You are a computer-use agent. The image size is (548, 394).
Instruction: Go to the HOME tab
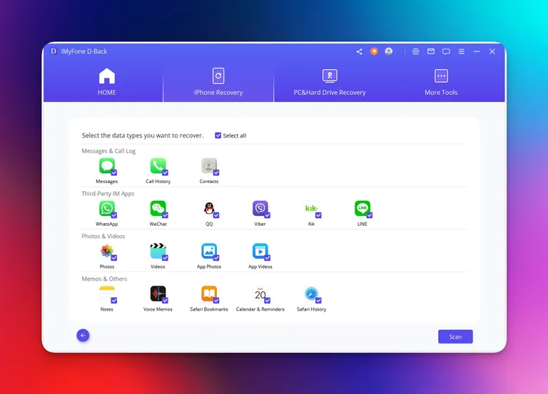click(x=107, y=82)
